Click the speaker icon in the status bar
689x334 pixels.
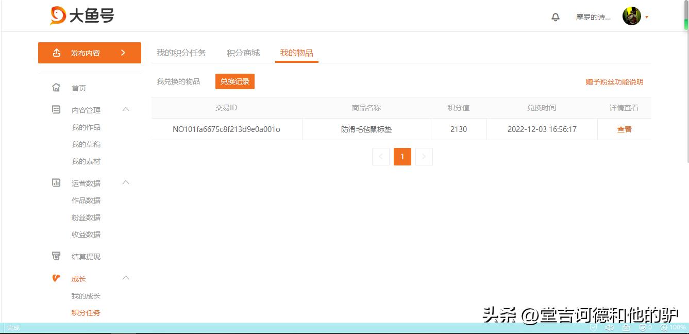click(x=610, y=328)
